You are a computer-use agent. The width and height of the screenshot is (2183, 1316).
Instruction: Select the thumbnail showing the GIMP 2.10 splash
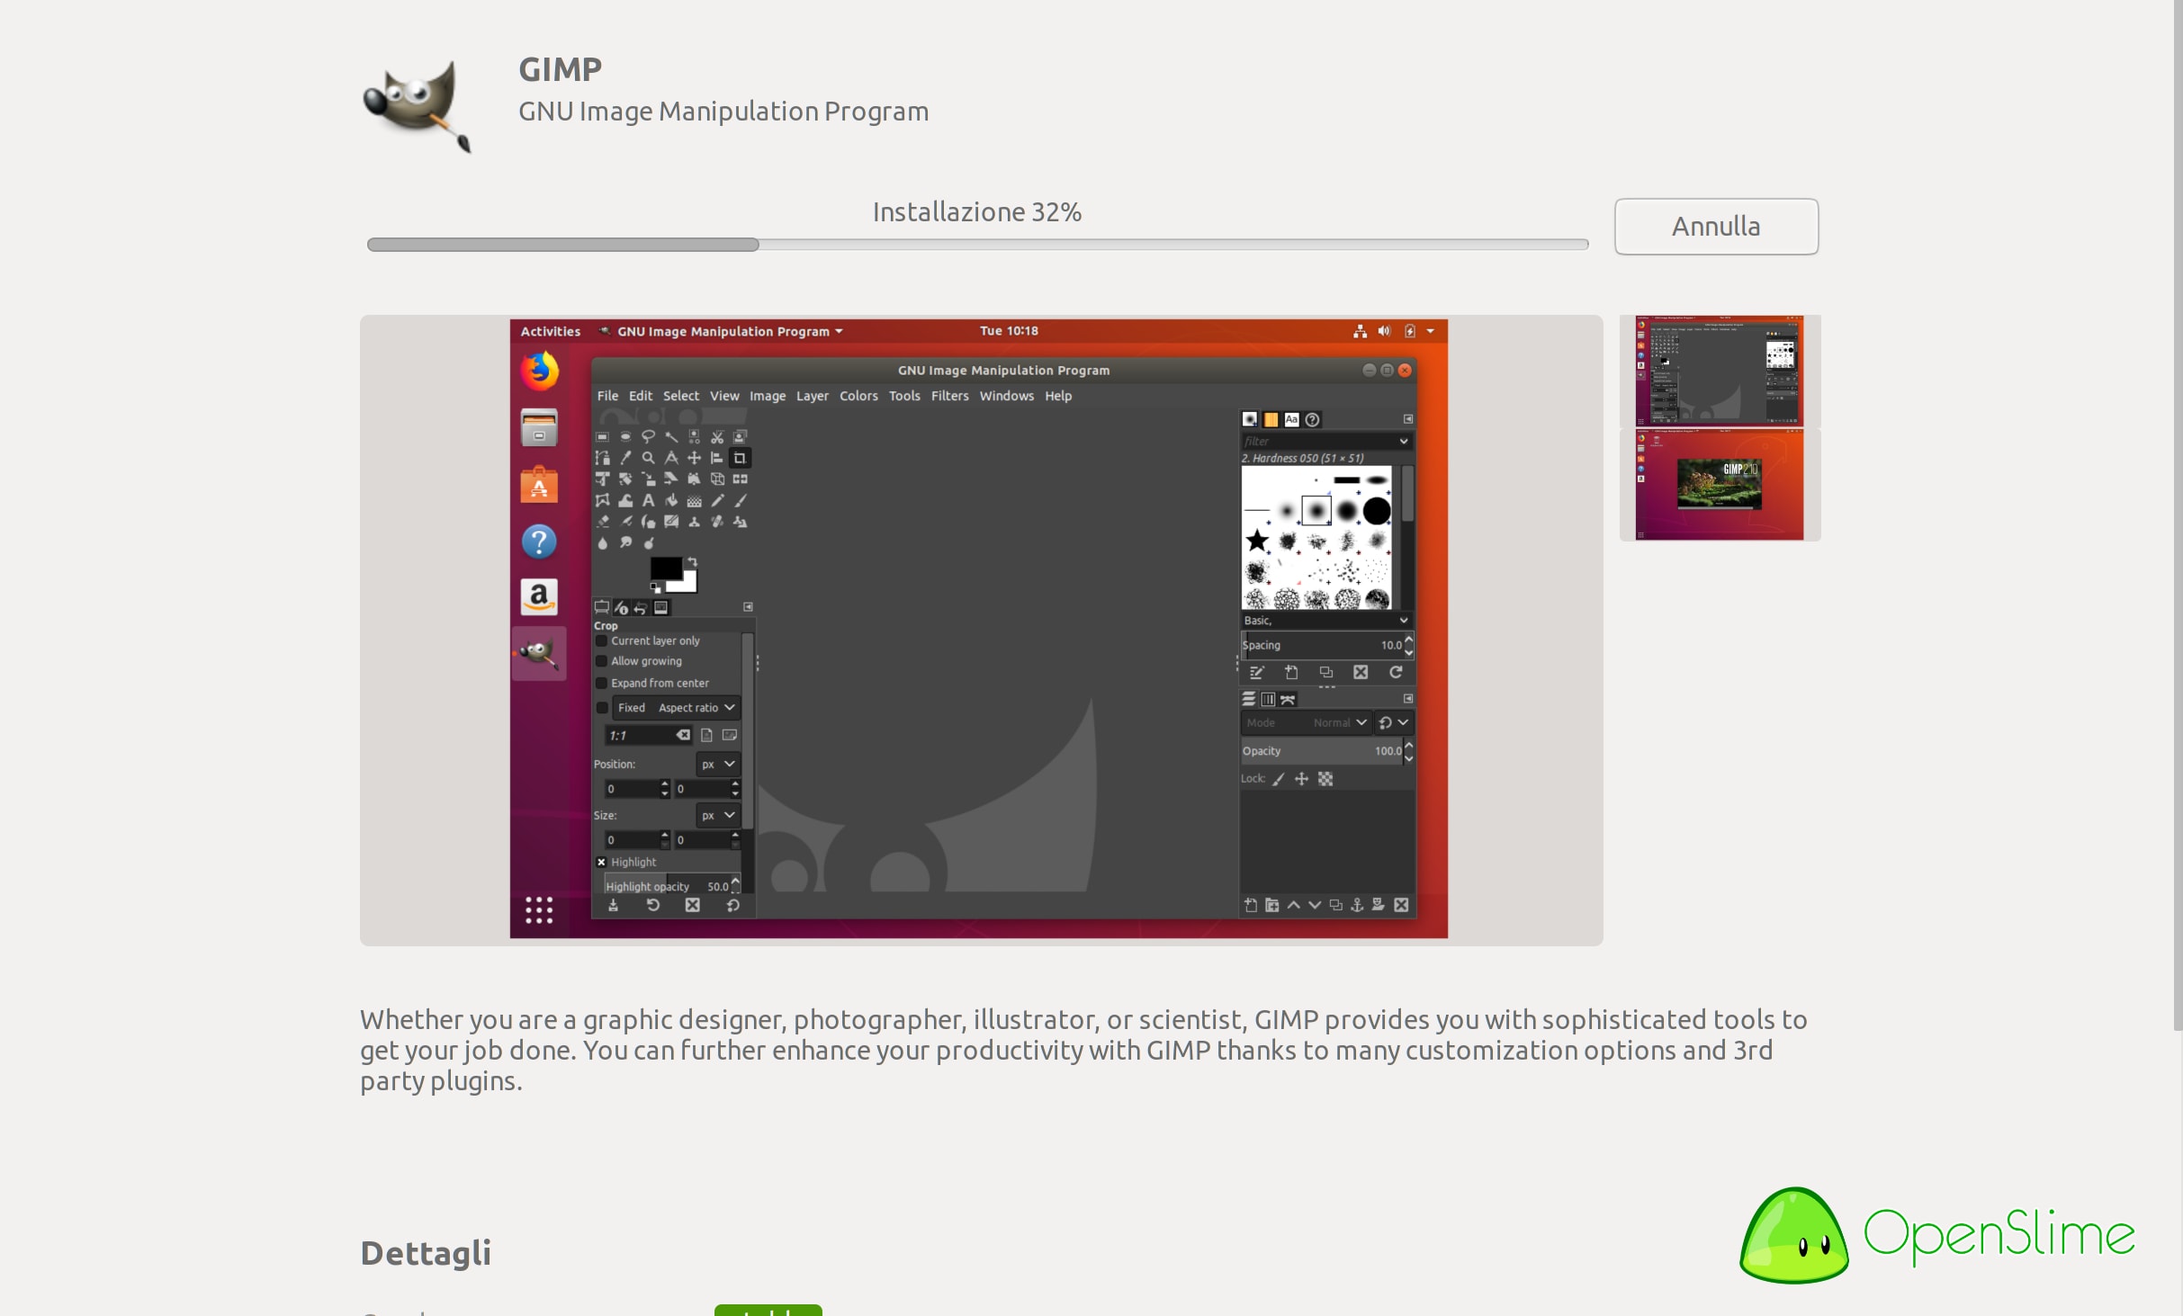coord(1720,485)
